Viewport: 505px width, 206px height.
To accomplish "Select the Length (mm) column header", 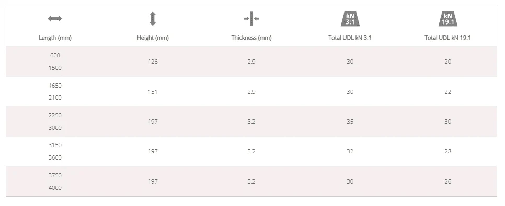I will [55, 38].
